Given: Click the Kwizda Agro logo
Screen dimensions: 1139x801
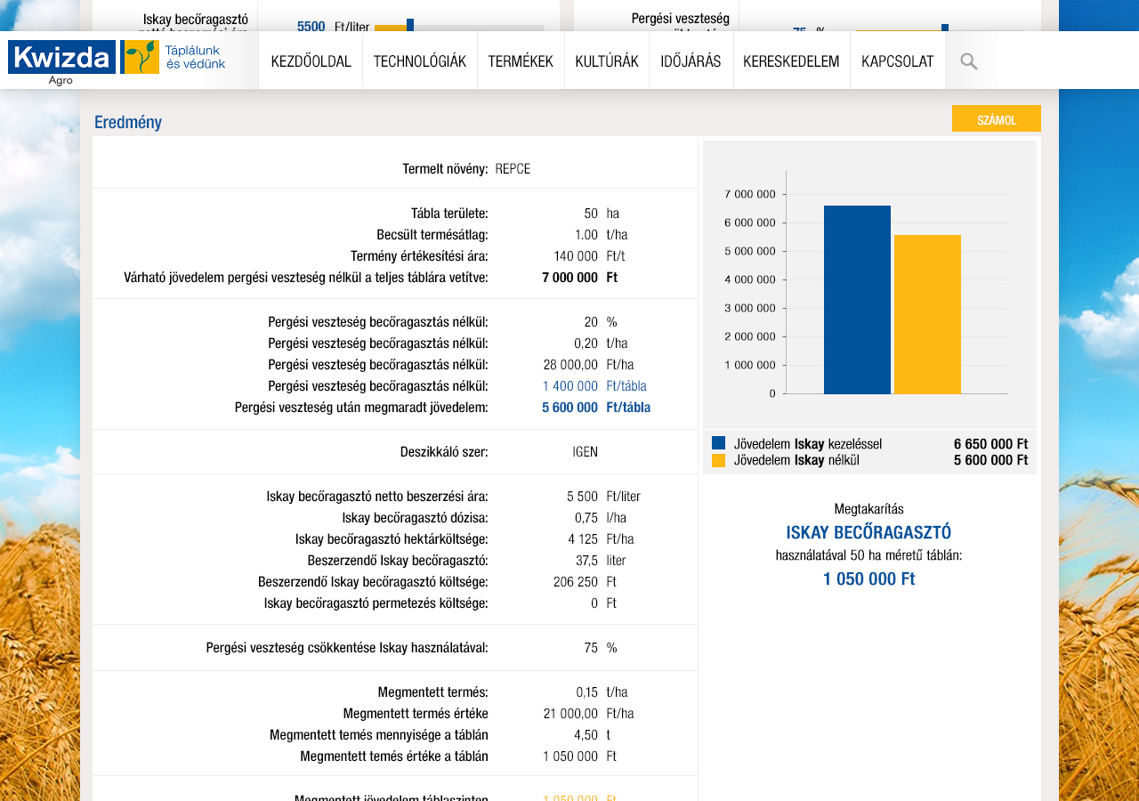Looking at the screenshot, I should tap(61, 62).
